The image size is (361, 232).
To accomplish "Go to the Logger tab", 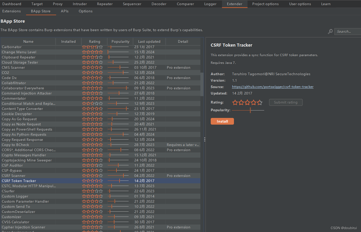I will coord(210,4).
